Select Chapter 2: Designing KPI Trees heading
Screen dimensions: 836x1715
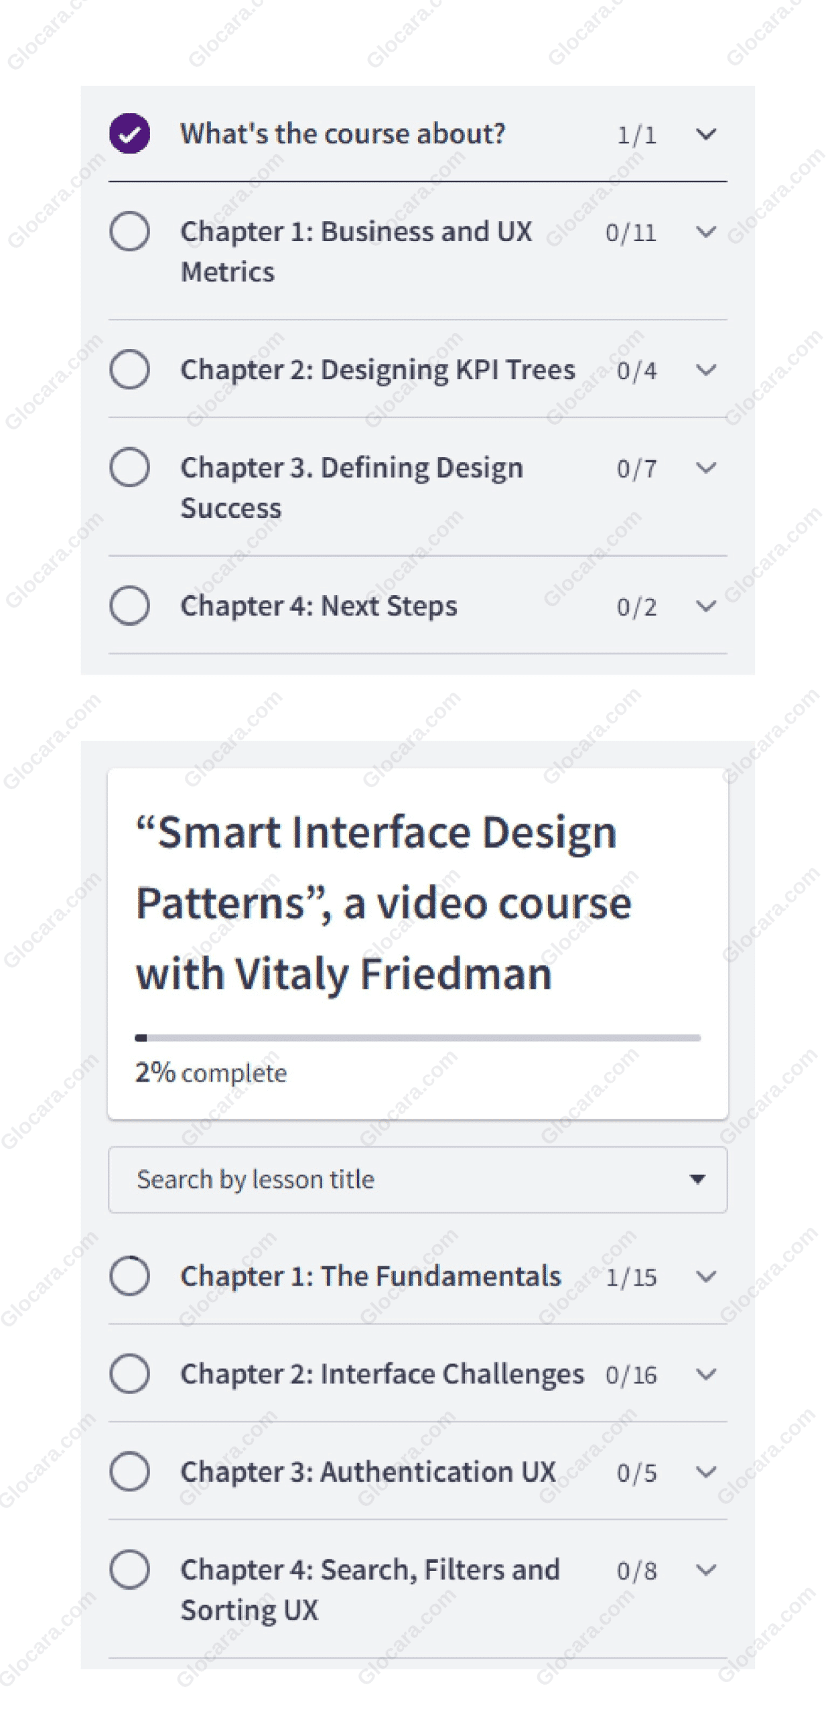[377, 370]
